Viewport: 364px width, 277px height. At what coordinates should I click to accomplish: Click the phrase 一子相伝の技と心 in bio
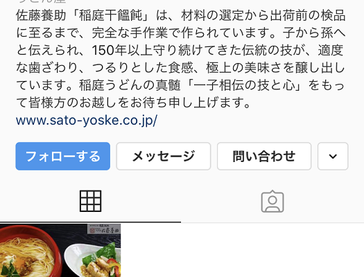pyautogui.click(x=244, y=85)
